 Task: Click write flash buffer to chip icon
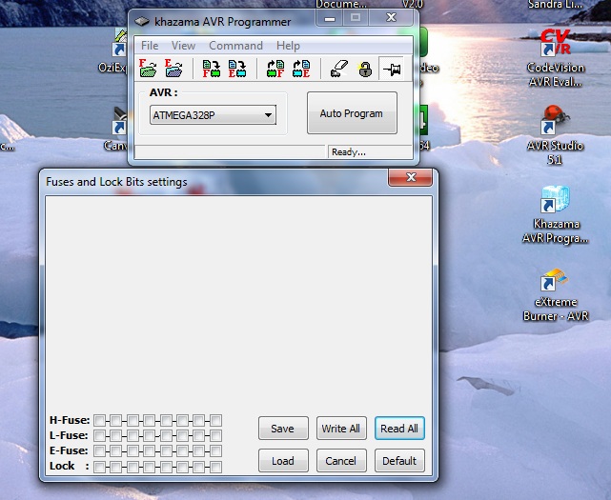pyautogui.click(x=212, y=69)
